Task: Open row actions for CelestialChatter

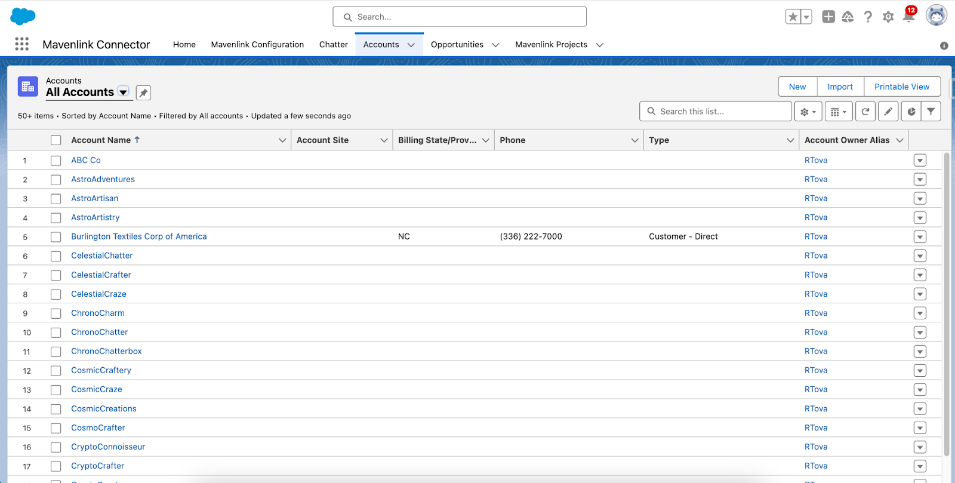Action: pyautogui.click(x=920, y=256)
